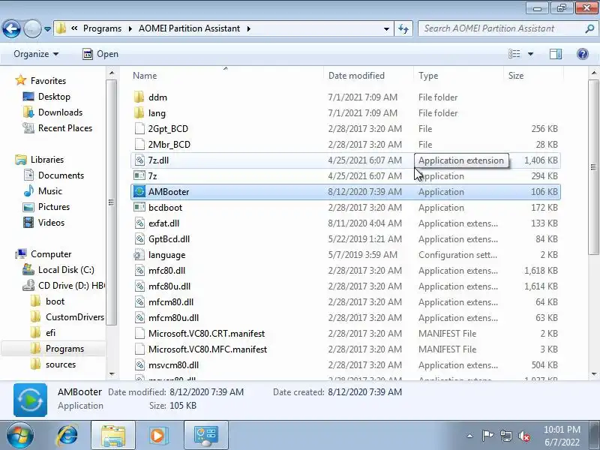Expand arrow after AOMEI Partition Assistant breadcrumb
Image resolution: width=600 pixels, height=450 pixels.
tap(249, 28)
